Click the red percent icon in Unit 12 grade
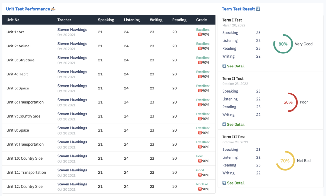Screen dimensions: 326x196 [x=200, y=189]
